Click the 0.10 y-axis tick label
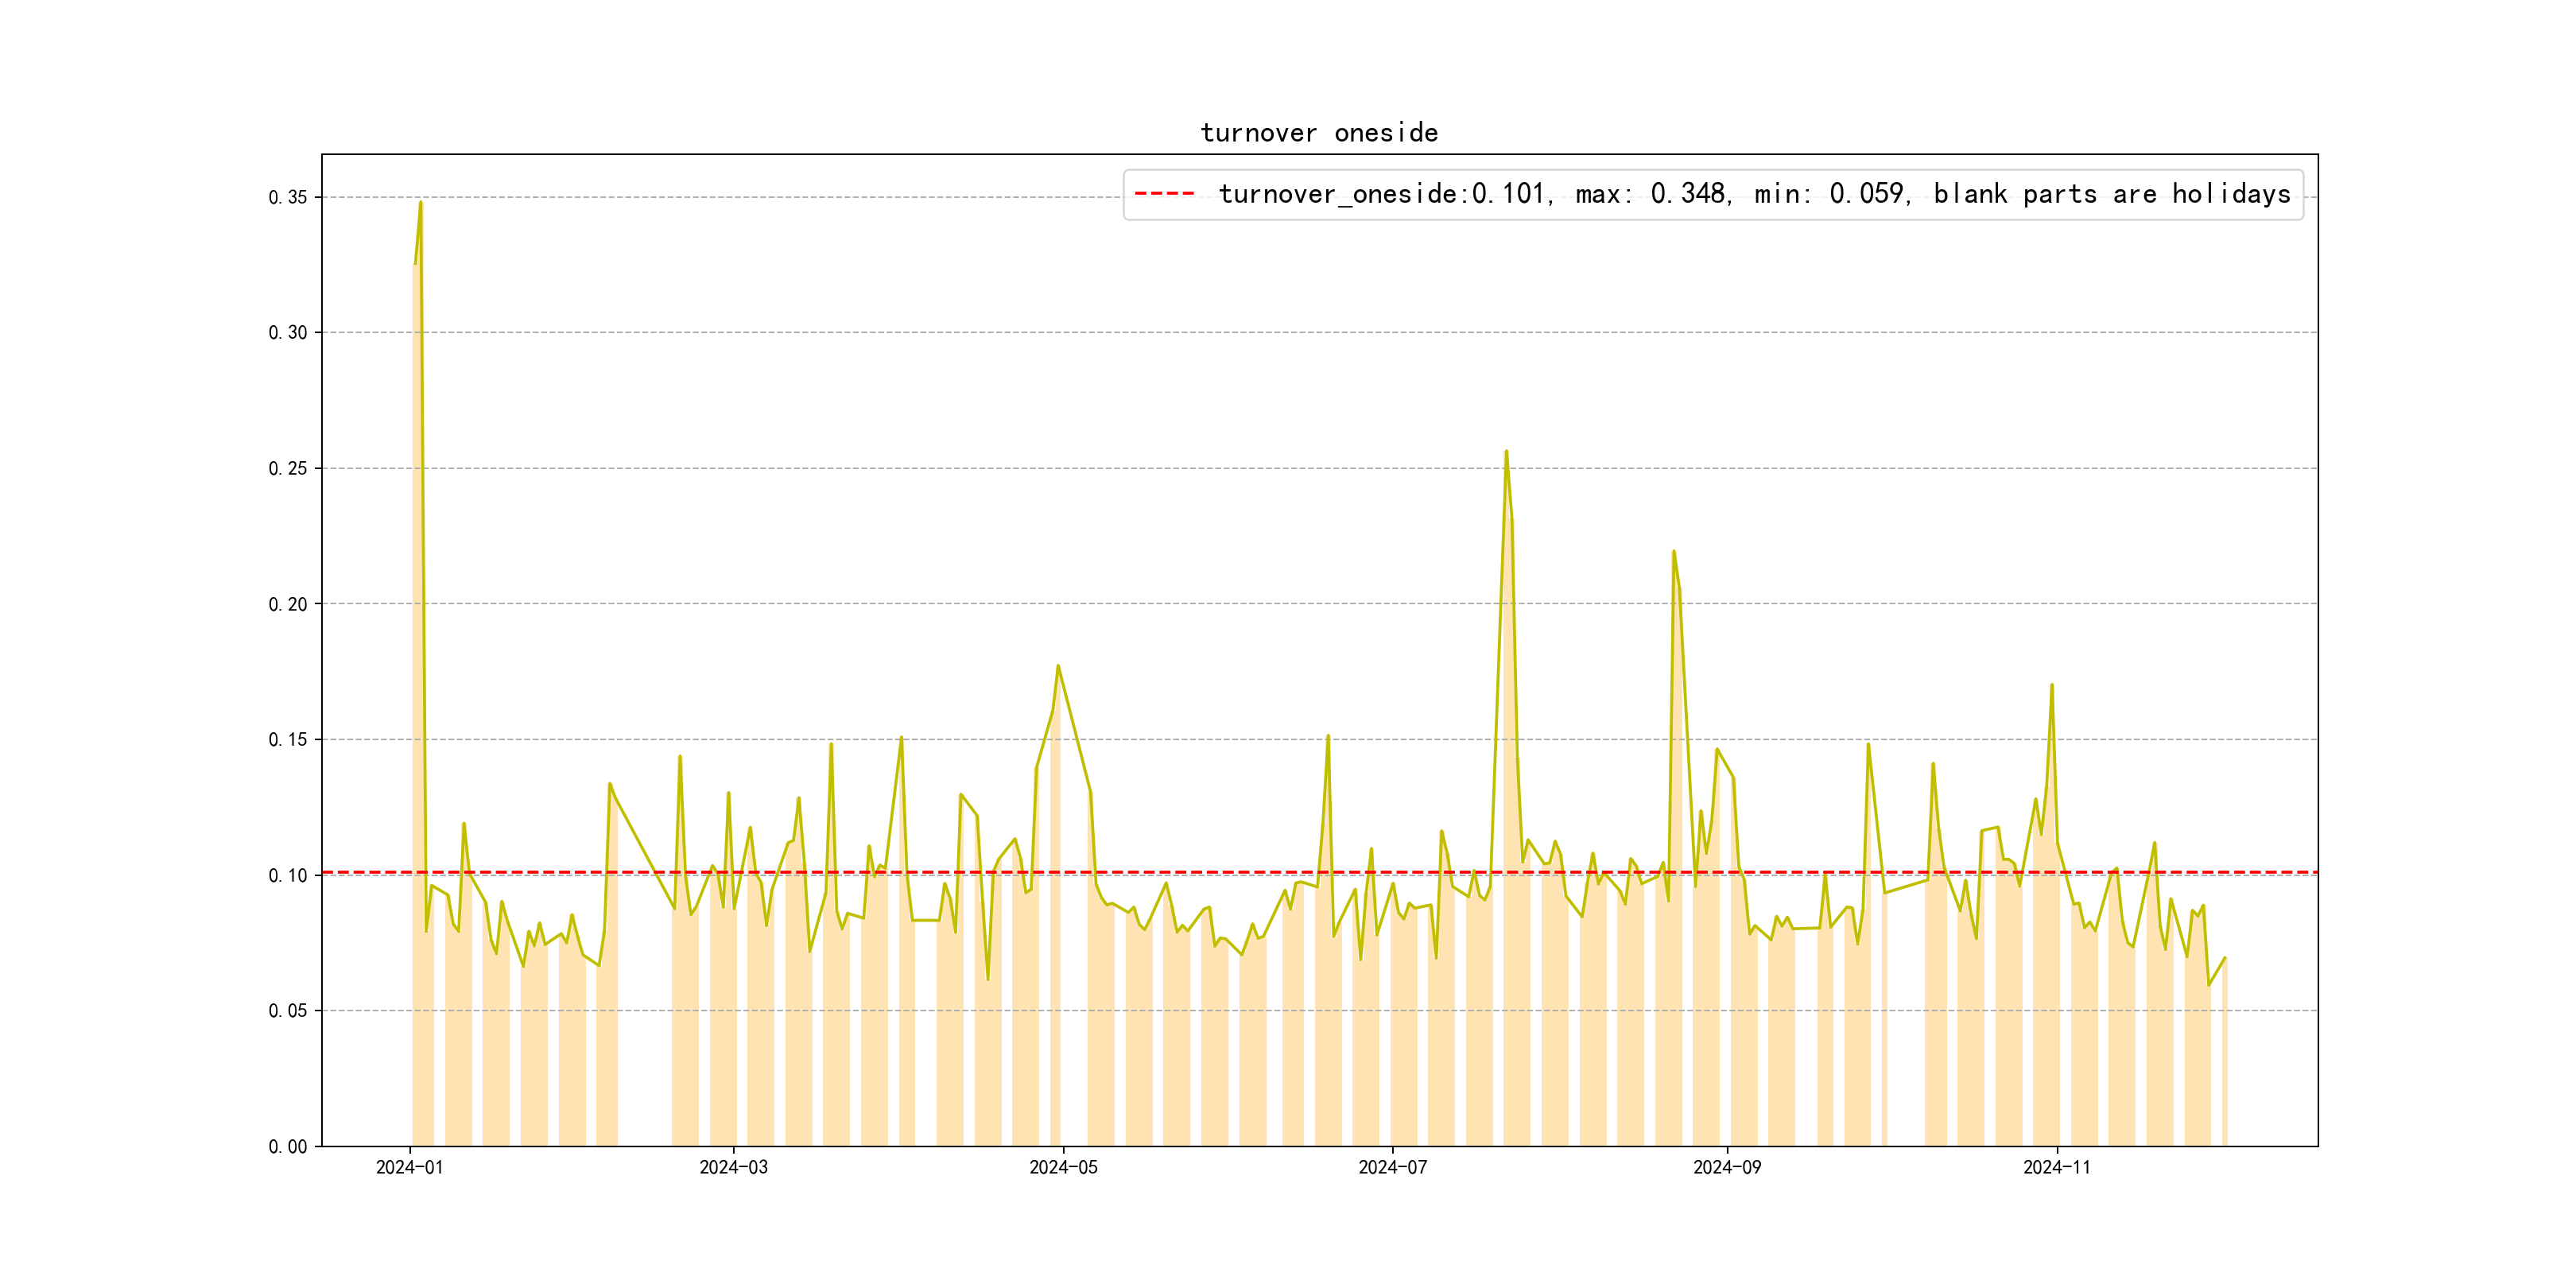The height and width of the screenshot is (1288, 2576). point(288,875)
